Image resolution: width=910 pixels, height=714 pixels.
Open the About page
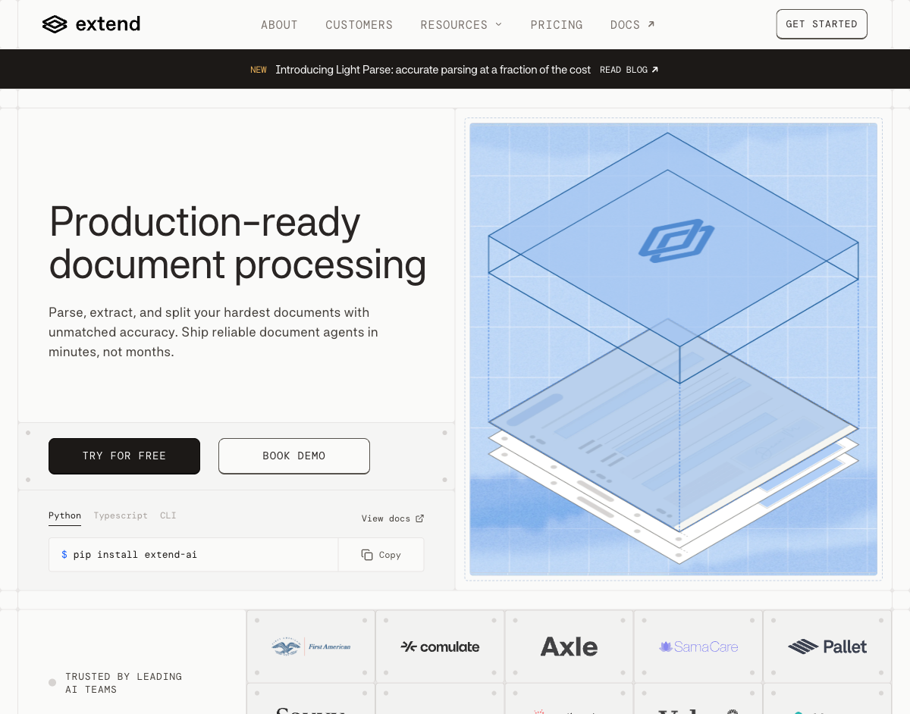click(279, 25)
